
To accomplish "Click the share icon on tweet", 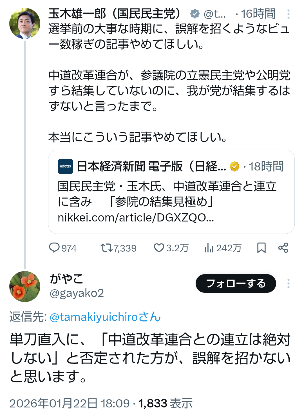I will point(283,248).
